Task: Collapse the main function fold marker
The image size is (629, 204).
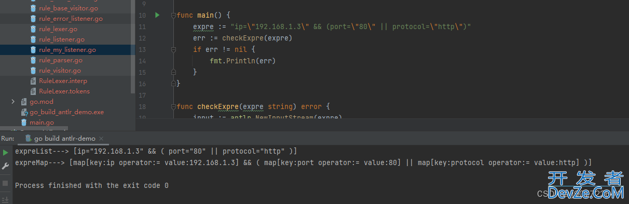Action: pos(174,16)
